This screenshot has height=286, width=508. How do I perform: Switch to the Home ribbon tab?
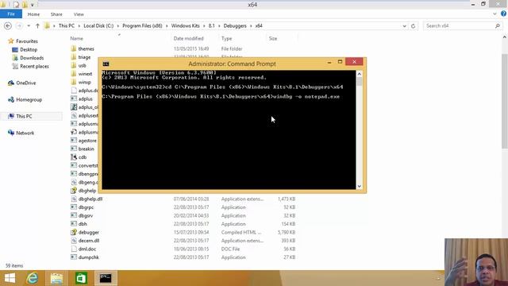[33, 14]
